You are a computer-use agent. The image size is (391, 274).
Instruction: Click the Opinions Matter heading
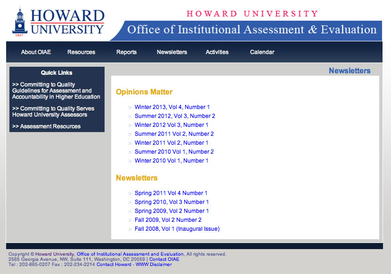pos(144,92)
